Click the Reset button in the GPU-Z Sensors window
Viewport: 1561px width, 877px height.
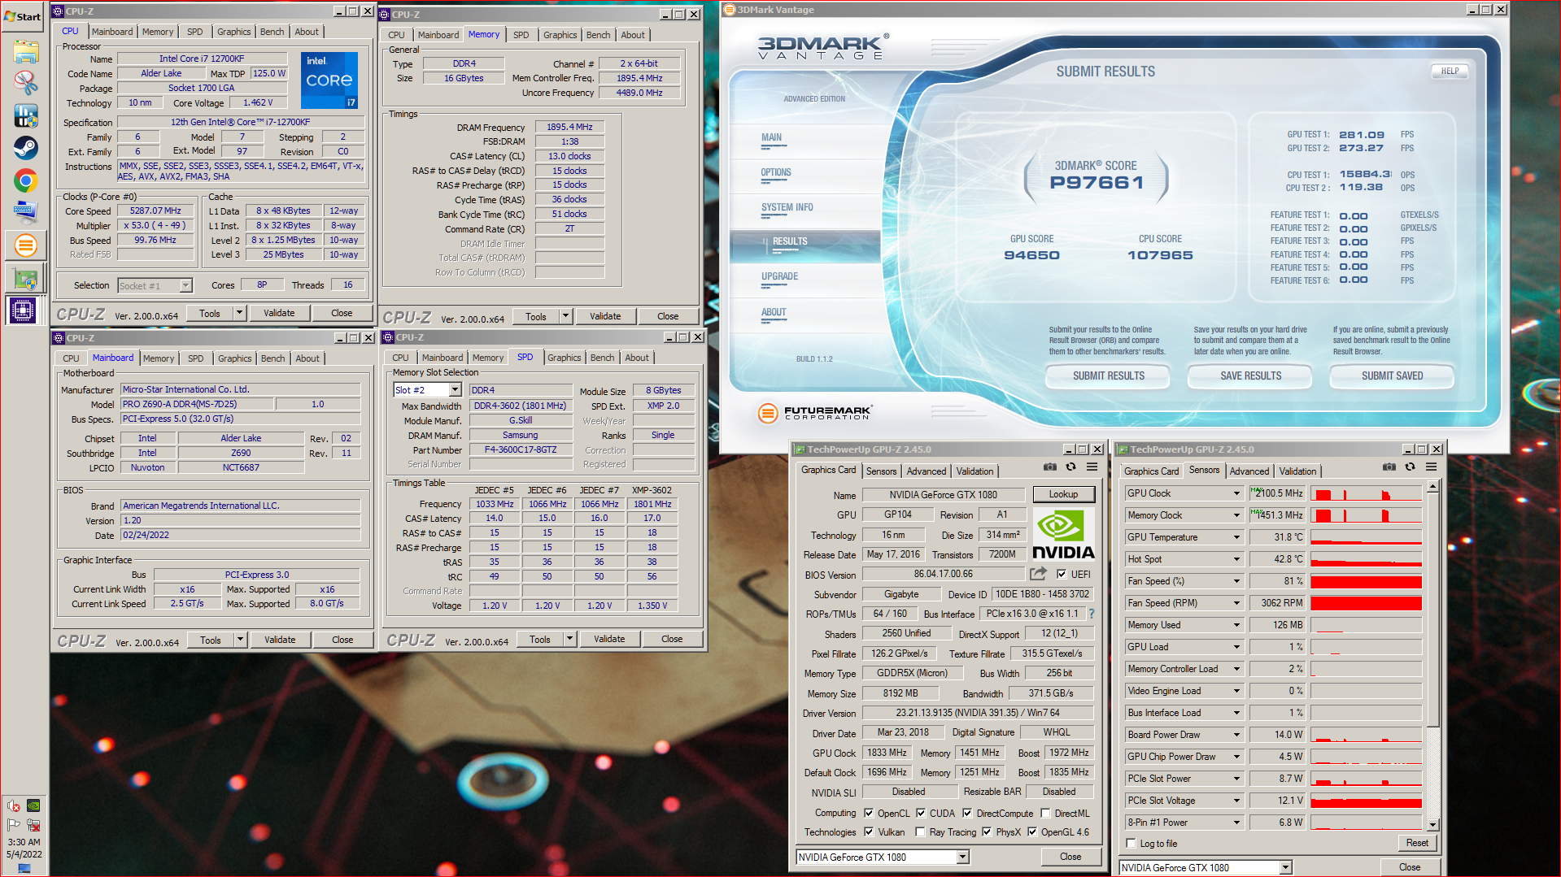(x=1417, y=843)
